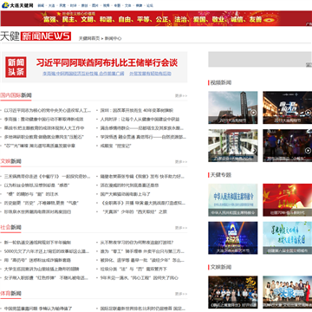Open 大连 in the top navigation
Screen dimensions: 312x312
point(51,5)
